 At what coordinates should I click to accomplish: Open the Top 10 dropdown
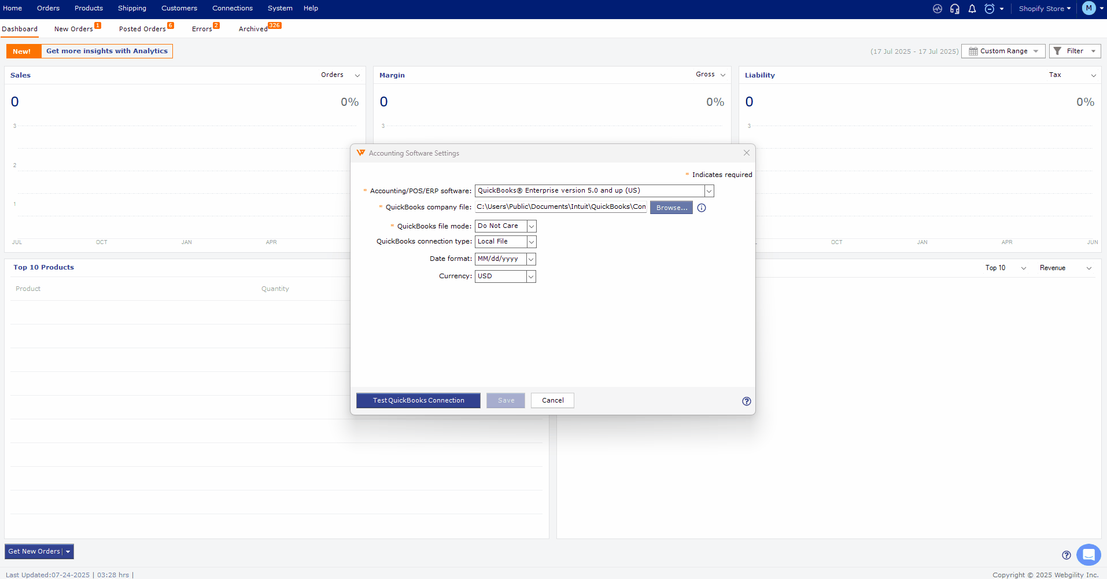[1006, 268]
